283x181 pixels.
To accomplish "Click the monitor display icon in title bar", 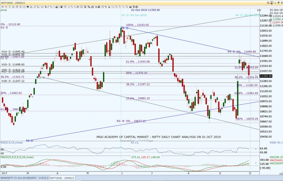I will (x=272, y=3).
